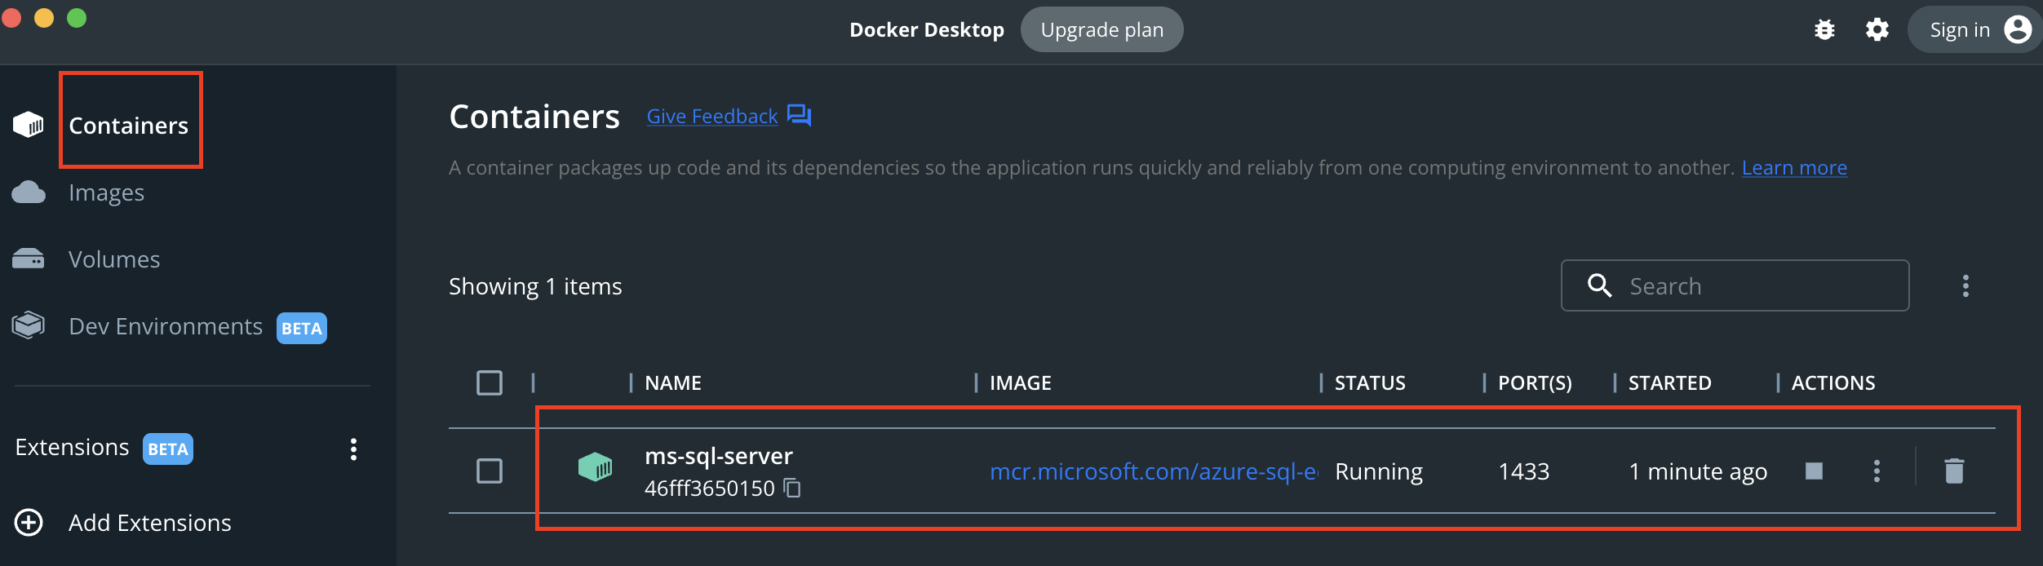The width and height of the screenshot is (2043, 566).
Task: Click Add Extensions label
Action: click(x=150, y=523)
